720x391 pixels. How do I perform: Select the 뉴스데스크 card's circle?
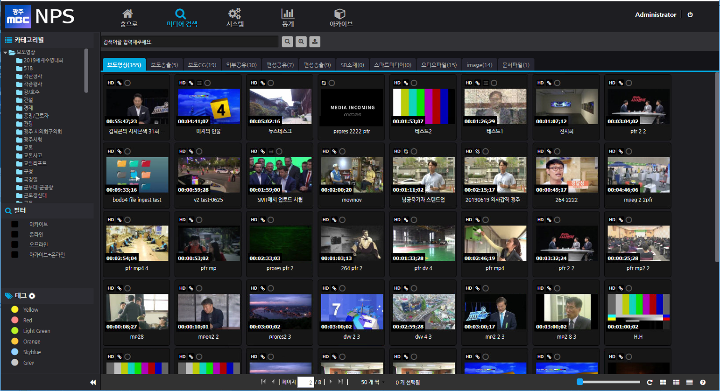pyautogui.click(x=271, y=83)
